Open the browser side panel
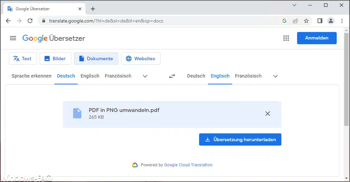The image size is (350, 182). (320, 21)
